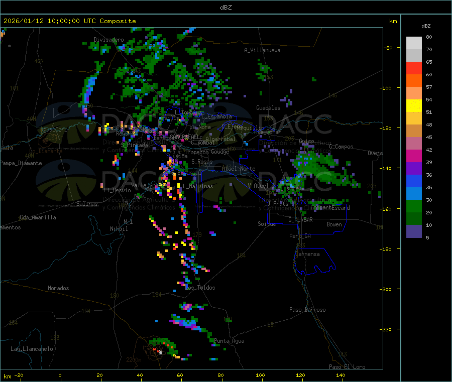Click the Soitue map label
Screen dimensions: 452x382
point(267,224)
